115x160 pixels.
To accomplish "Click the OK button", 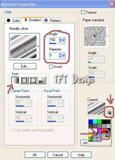I will point(35,155).
